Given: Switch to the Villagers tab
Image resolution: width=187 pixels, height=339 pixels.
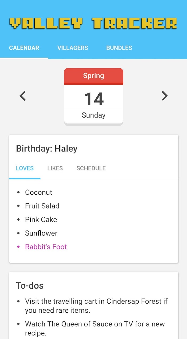Looking at the screenshot, I should point(73,48).
